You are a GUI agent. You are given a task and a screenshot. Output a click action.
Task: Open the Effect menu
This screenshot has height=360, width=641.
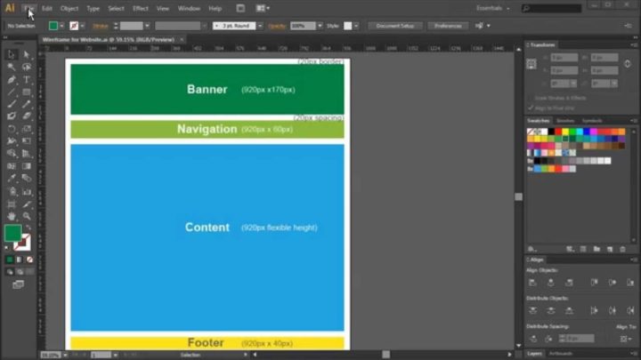pyautogui.click(x=141, y=8)
